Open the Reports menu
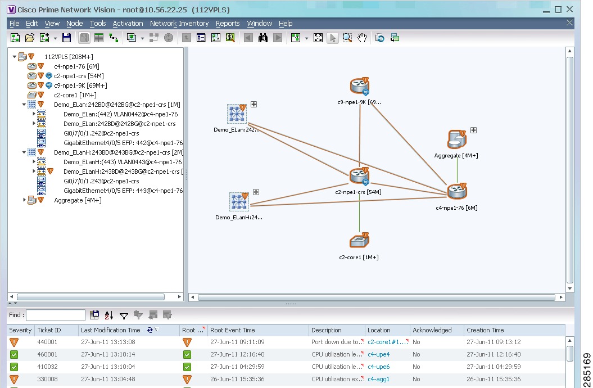The image size is (593, 388). [x=228, y=24]
